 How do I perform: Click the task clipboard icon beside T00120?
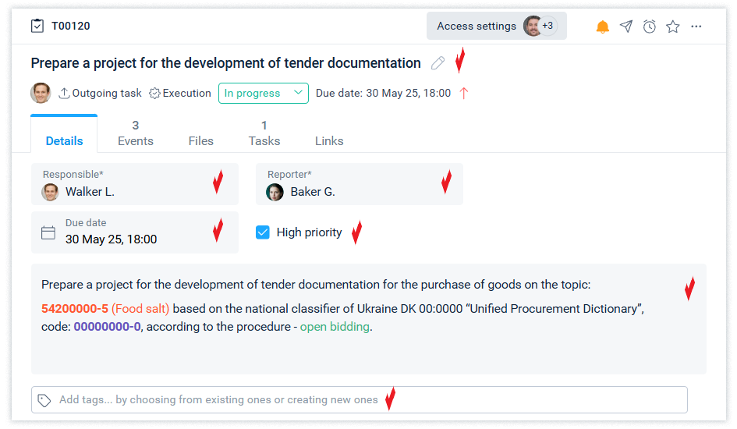coord(37,26)
